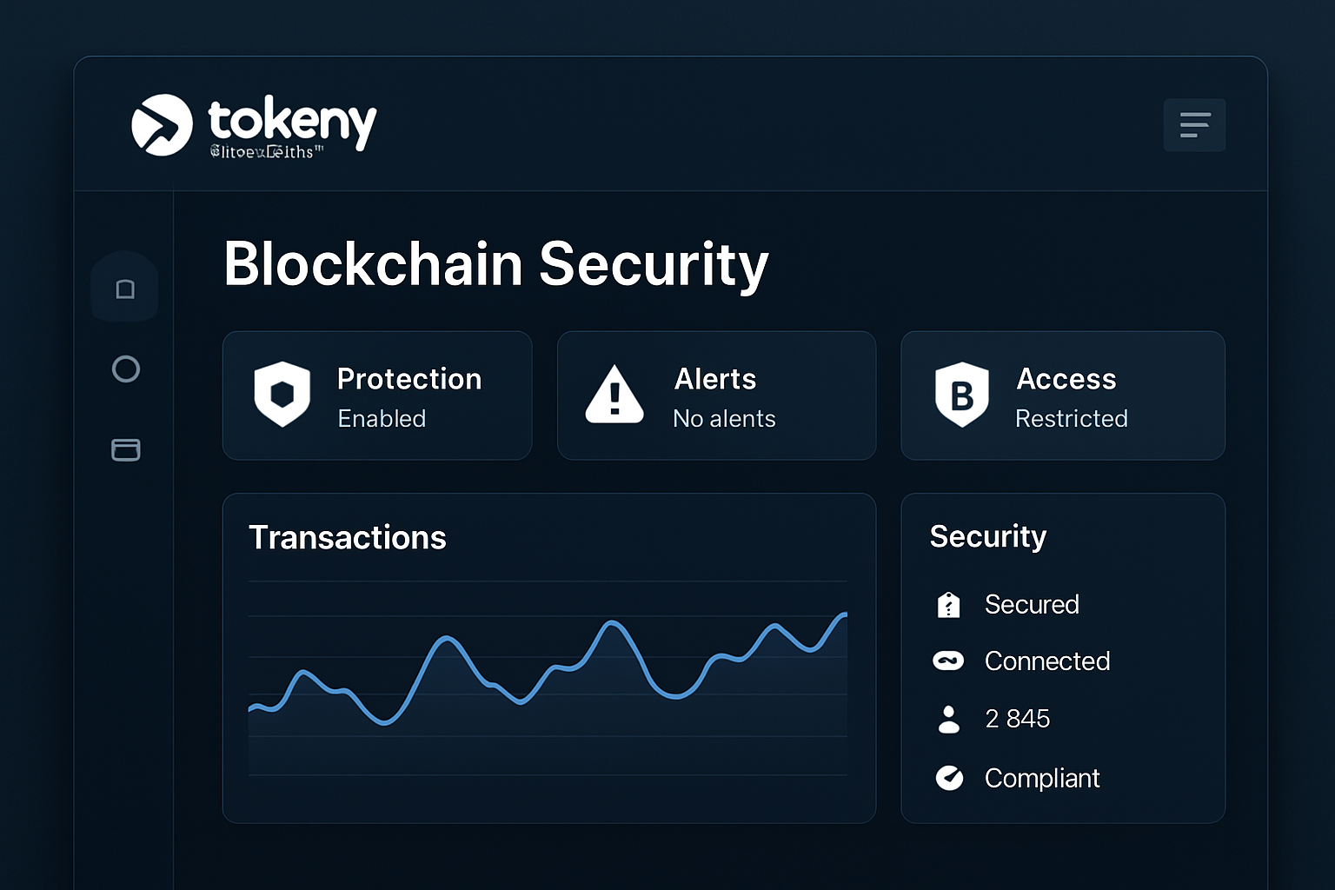This screenshot has height=890, width=1335.
Task: Toggle the Compliant status entry
Action: click(1041, 778)
